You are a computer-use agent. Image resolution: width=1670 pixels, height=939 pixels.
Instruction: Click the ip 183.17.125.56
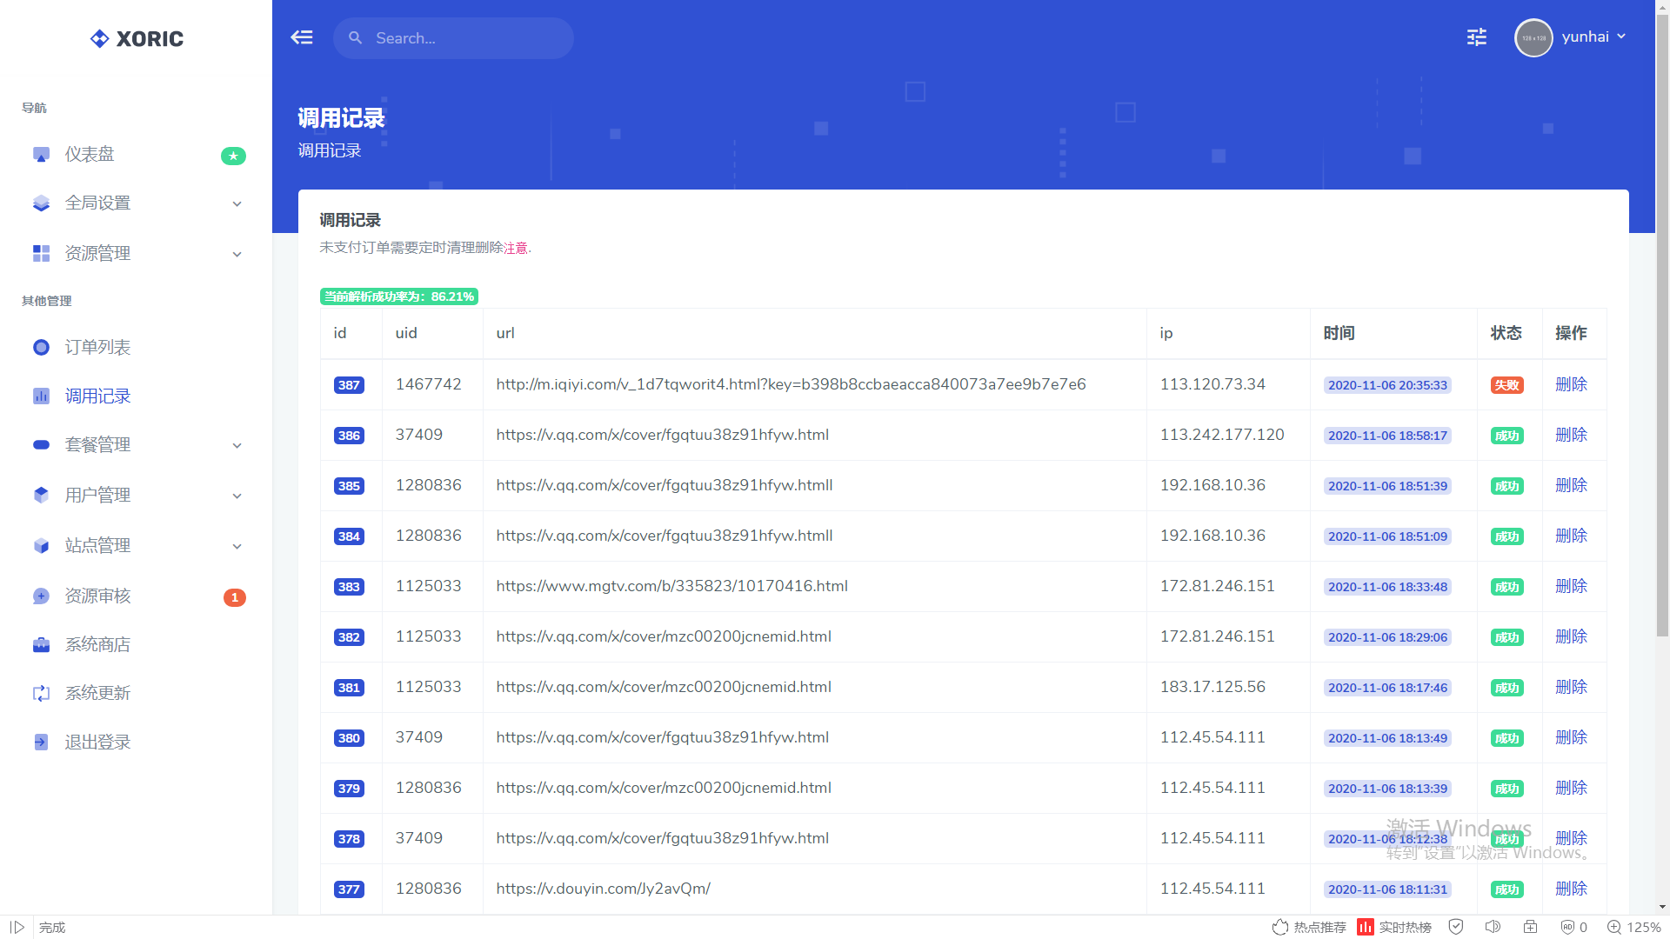(x=1212, y=687)
